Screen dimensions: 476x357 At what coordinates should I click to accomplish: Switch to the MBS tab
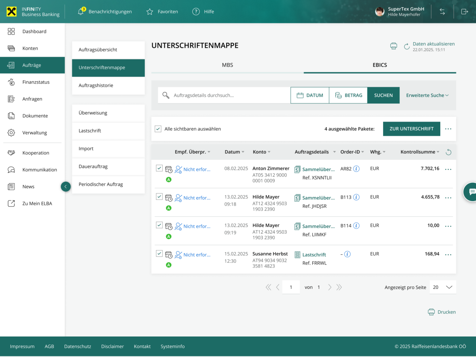[x=227, y=65]
